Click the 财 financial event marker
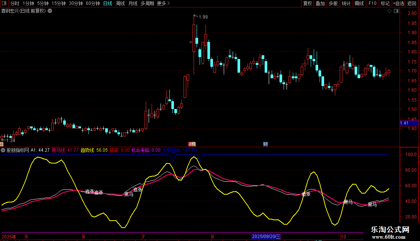This screenshot has height=241, width=420. 265,144
